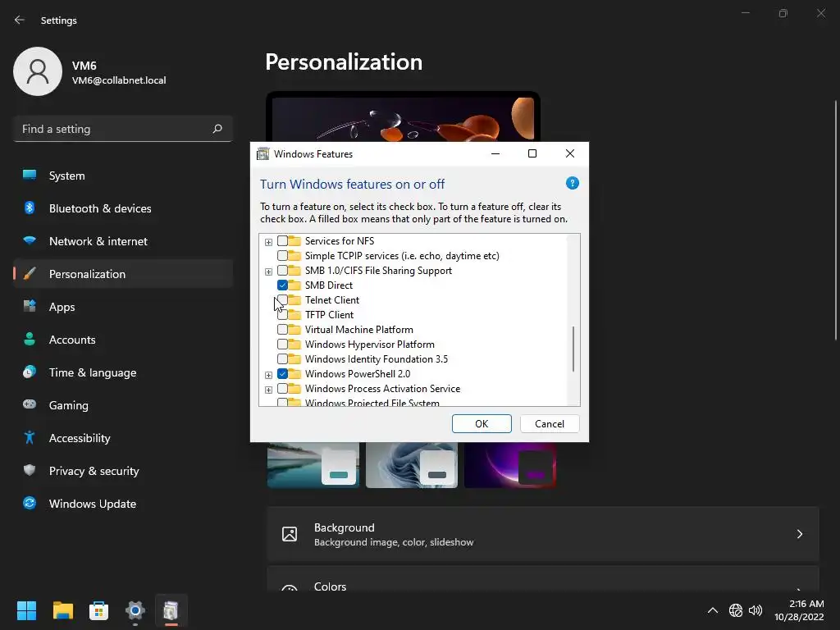Screen dimensions: 840x630
Task: Open the Background settings chevron
Action: click(799, 534)
